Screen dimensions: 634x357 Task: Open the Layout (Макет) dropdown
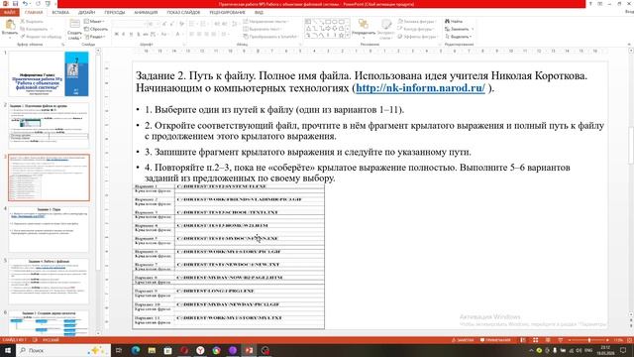coord(95,21)
